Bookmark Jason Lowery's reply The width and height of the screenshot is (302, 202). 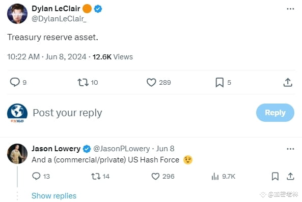[x=275, y=176]
